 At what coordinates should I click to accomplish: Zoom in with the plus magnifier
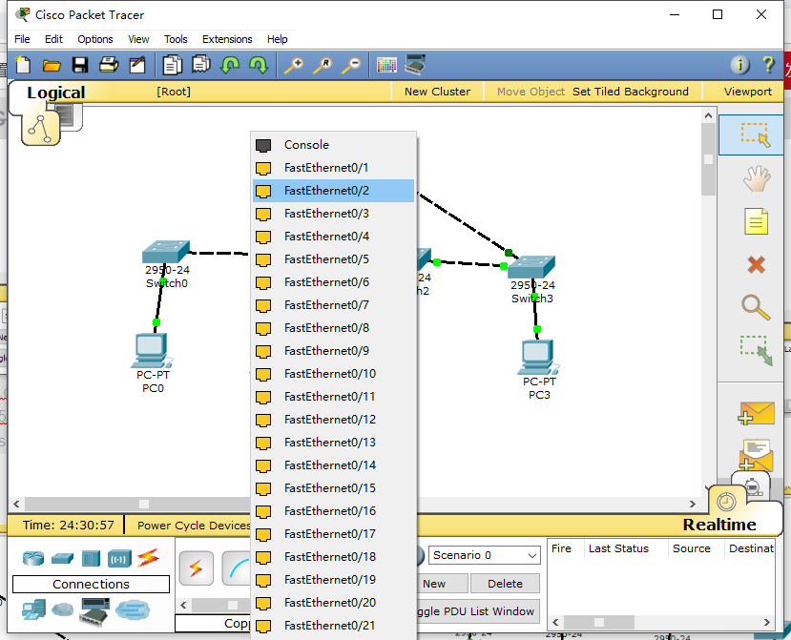[294, 65]
